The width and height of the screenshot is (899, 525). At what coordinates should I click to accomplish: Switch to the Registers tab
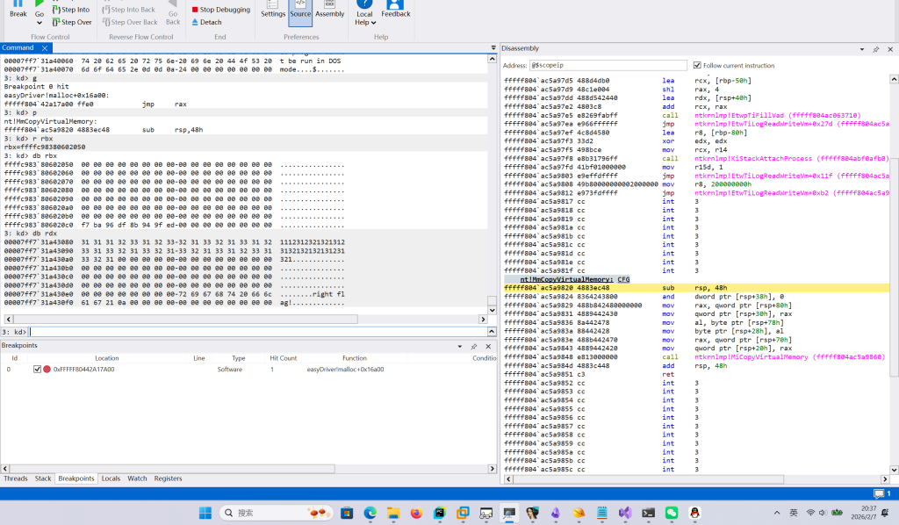tap(168, 478)
